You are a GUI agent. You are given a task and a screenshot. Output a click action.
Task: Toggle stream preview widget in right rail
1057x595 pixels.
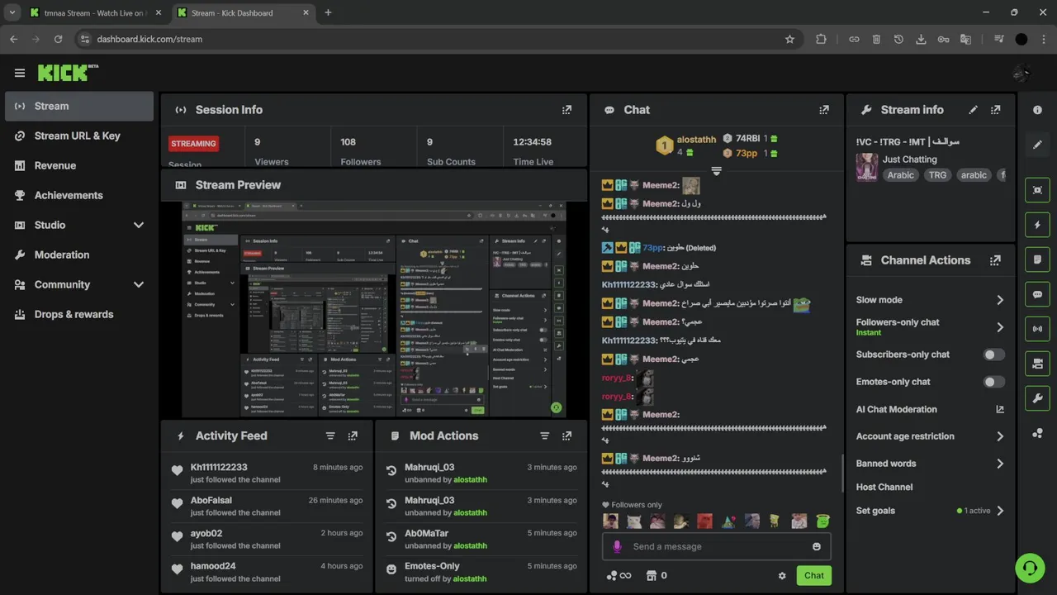(x=1037, y=190)
